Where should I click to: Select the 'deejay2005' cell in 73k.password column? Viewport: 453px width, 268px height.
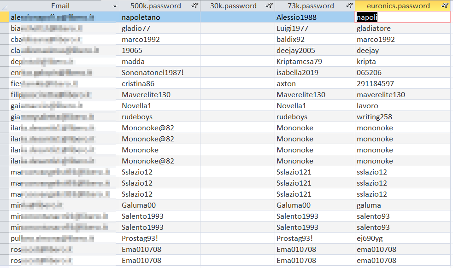coord(315,51)
